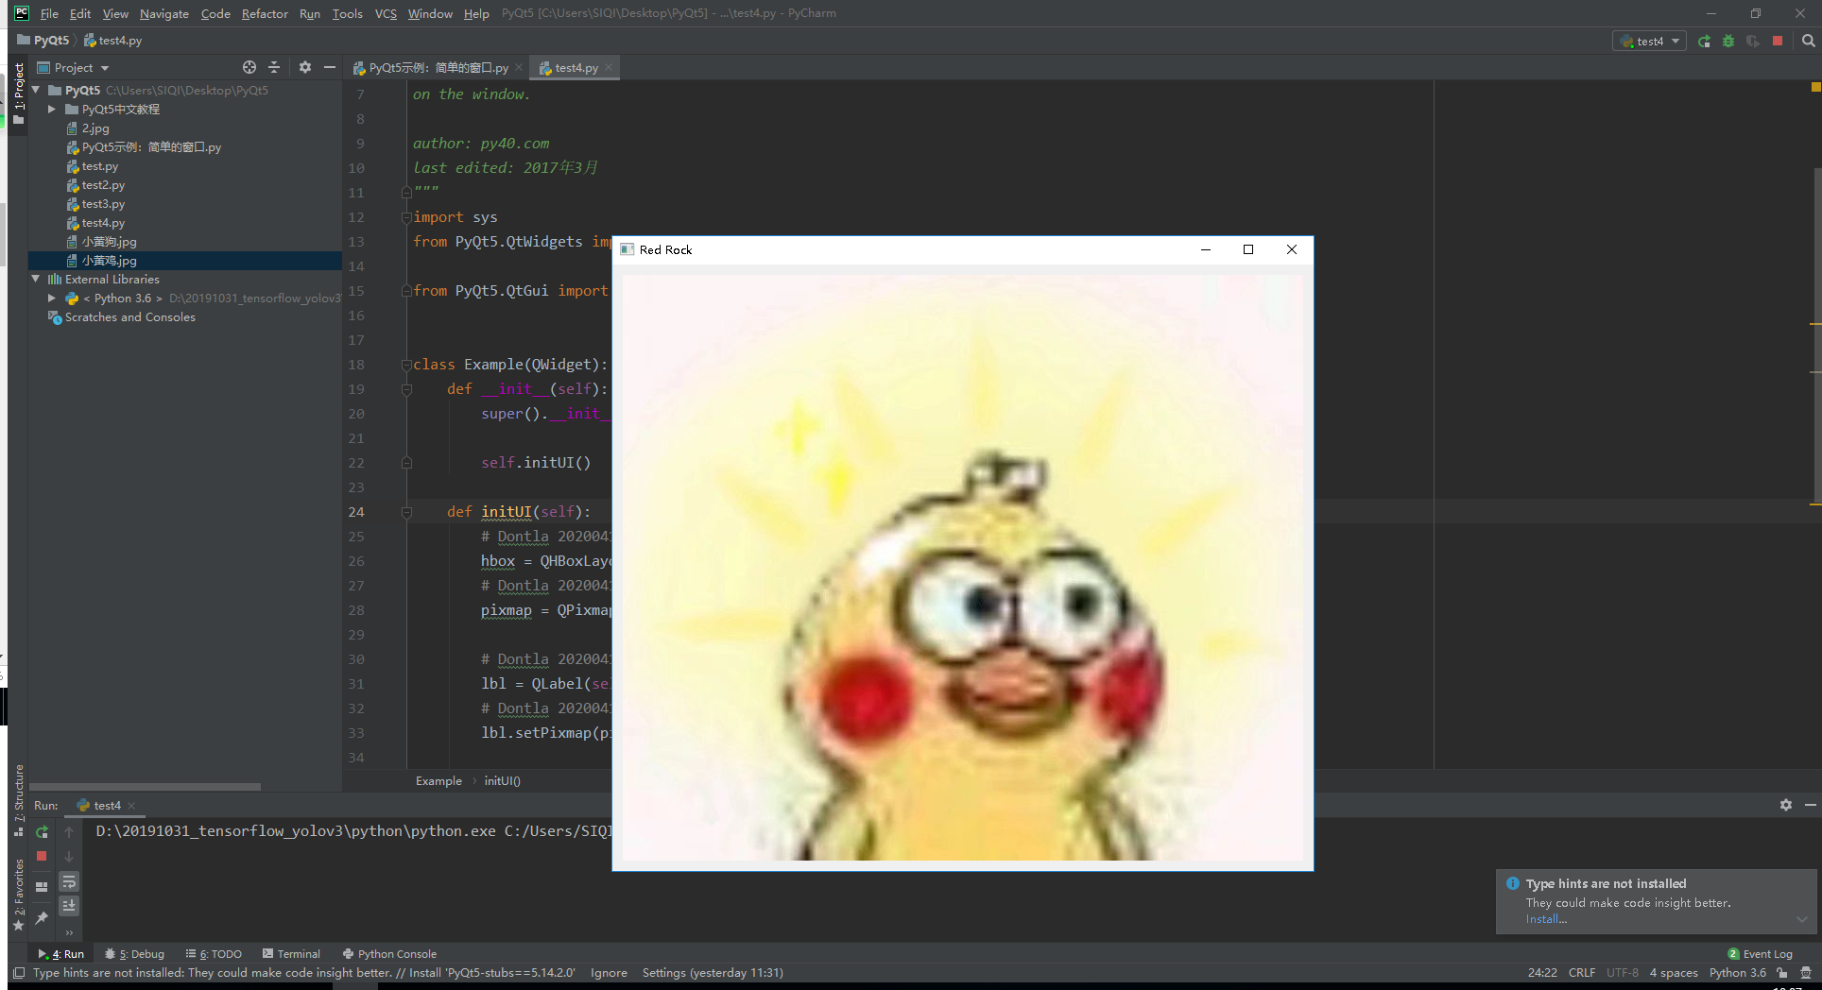The image size is (1822, 990).
Task: Open the File menu
Action: coord(49,13)
